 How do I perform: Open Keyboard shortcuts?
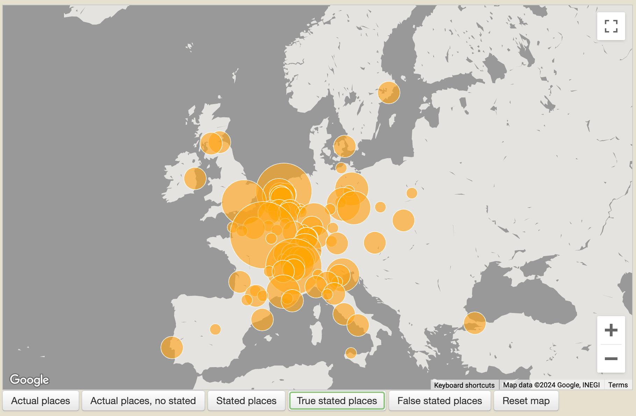[464, 385]
